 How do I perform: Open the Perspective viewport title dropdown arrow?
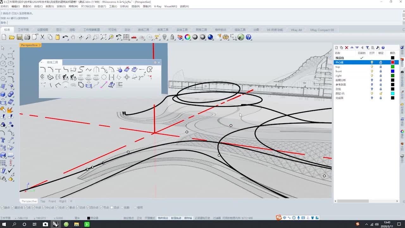pyautogui.click(x=40, y=45)
